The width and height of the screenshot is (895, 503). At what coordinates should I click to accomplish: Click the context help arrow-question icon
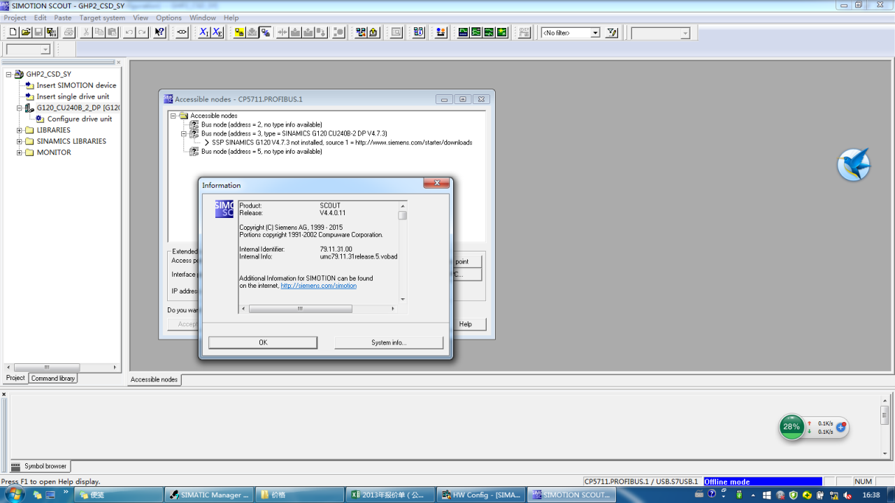(160, 32)
